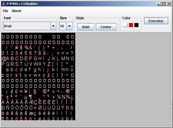
Task: Choose the black color swatch
Action: click(136, 25)
